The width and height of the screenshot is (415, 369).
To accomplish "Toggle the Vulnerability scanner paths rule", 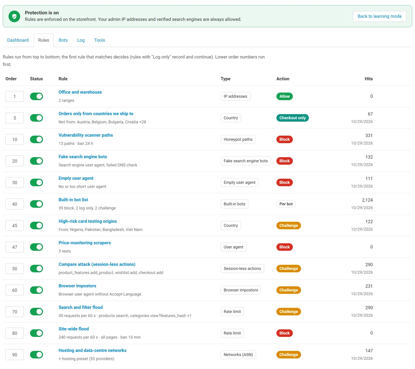I will (37, 139).
